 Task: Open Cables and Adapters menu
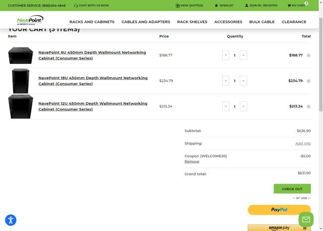(x=146, y=22)
